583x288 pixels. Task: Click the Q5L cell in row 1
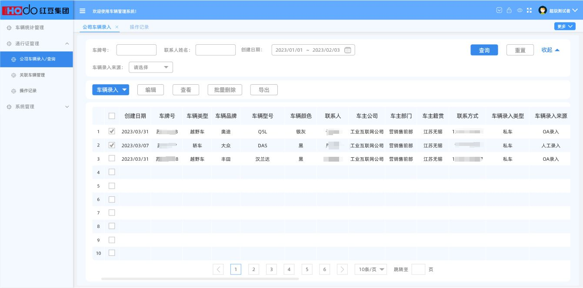tap(263, 132)
